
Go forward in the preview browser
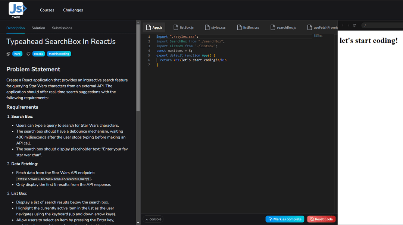[348, 25]
